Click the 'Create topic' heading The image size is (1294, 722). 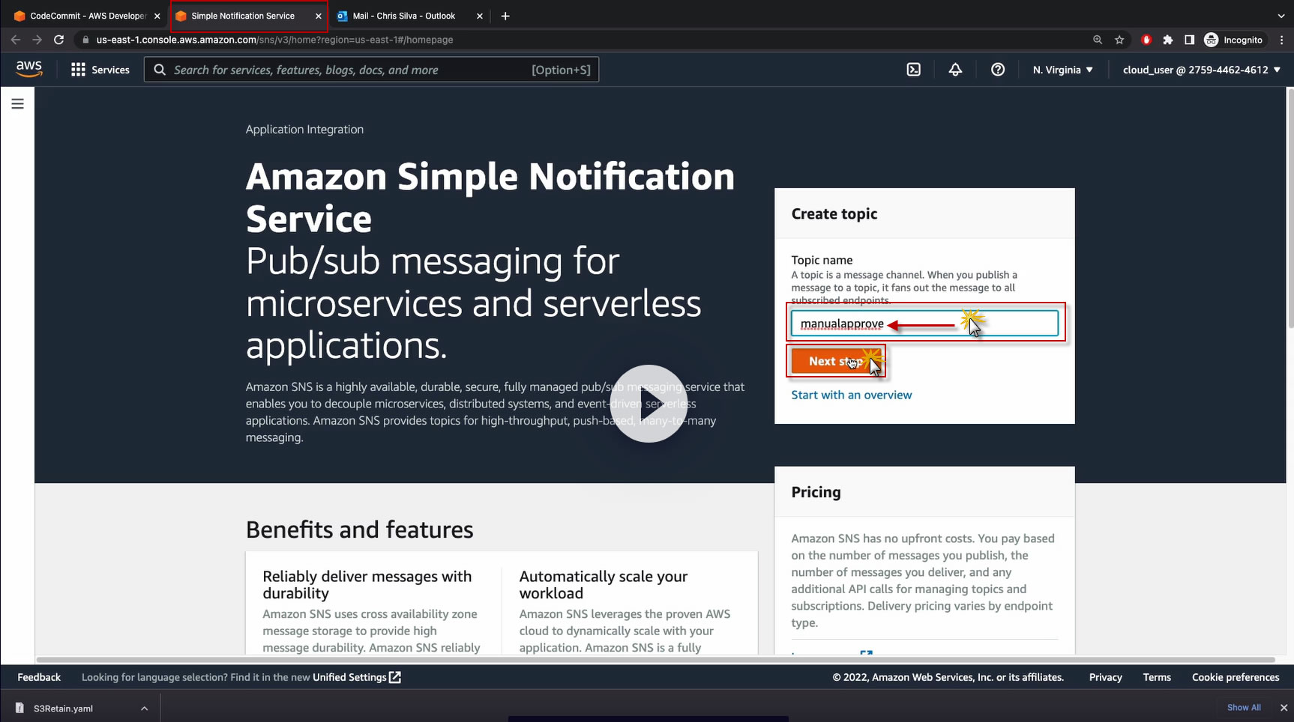(834, 213)
